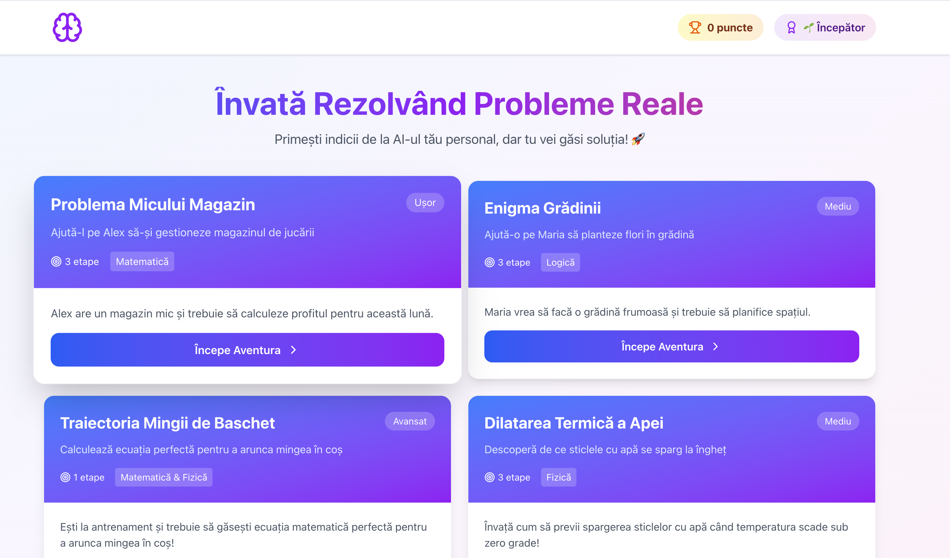Image resolution: width=950 pixels, height=558 pixels.
Task: Select the Ușor difficulty badge
Action: click(425, 203)
